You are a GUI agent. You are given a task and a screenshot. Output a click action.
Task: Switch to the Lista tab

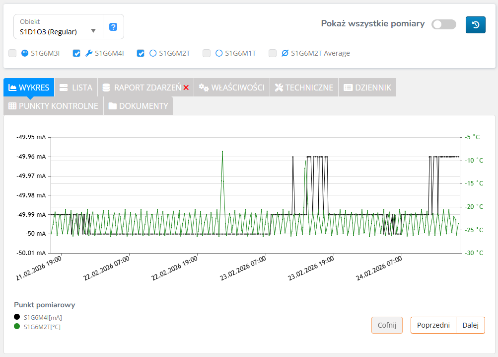(76, 88)
